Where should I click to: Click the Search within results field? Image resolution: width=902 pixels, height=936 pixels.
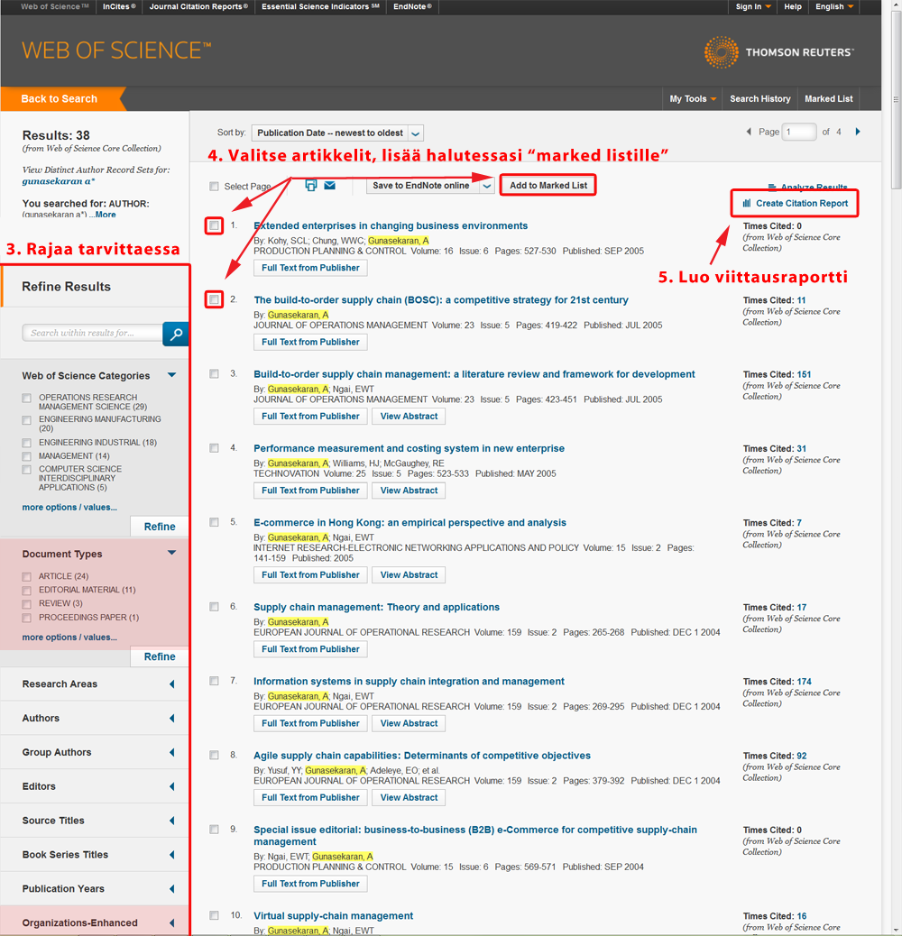click(x=93, y=333)
